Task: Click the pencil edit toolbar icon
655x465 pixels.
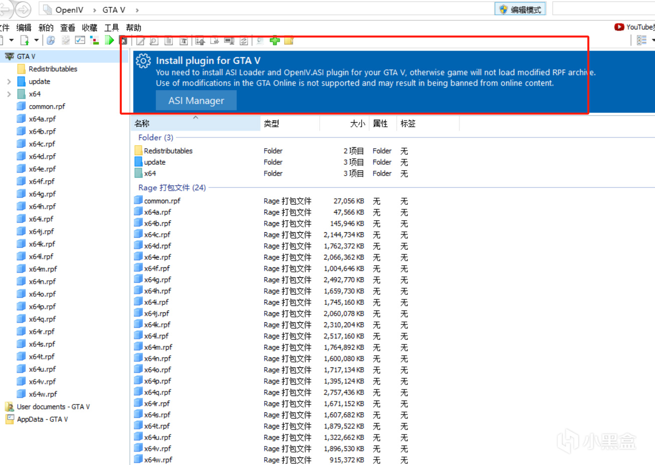Action: tap(140, 41)
